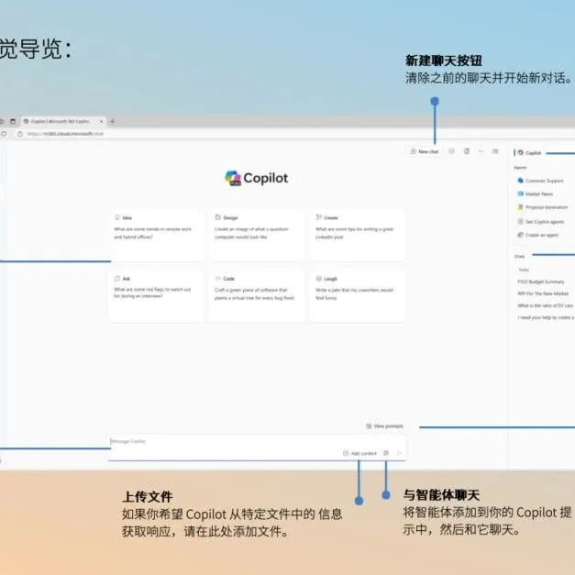Open the Market News agent
Screen dimensions: 575x575
click(x=536, y=194)
